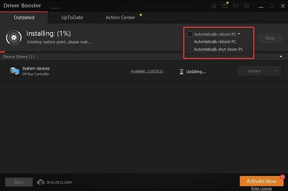Click the Driver Booster title
The image size is (288, 191).
point(22,5)
